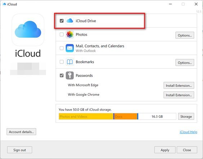The image size is (203, 159).
Task: Click the Passwords key icon
Action: tap(70, 75)
